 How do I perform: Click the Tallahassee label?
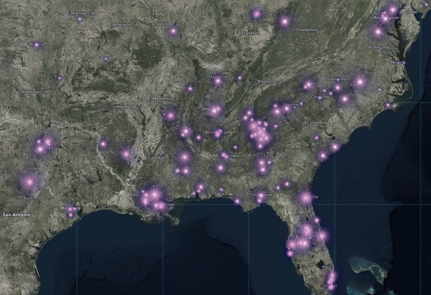[261, 195]
